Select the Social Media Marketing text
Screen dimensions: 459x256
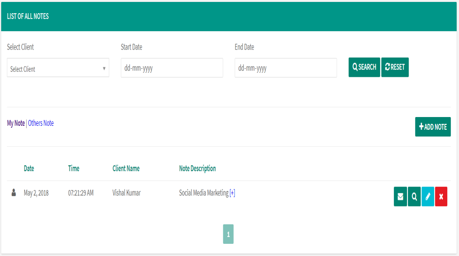click(x=204, y=193)
